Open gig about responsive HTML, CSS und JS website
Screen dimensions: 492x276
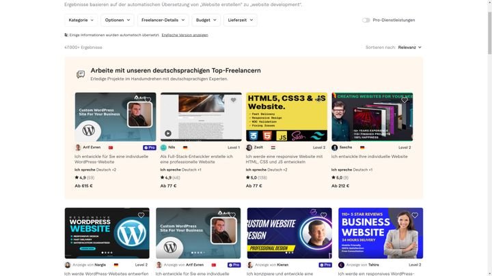(284, 159)
